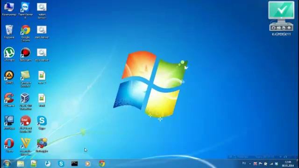This screenshot has height=168, width=299.
Task: Click the Show desktop strip
Action: tap(298, 164)
